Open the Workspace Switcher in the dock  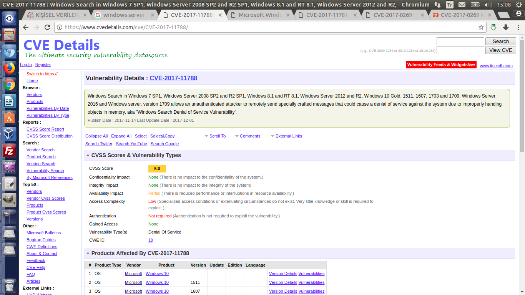(9, 217)
